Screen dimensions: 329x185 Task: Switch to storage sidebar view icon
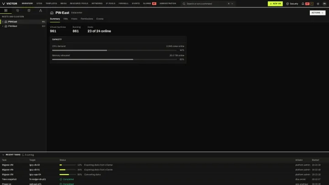tap(29, 11)
